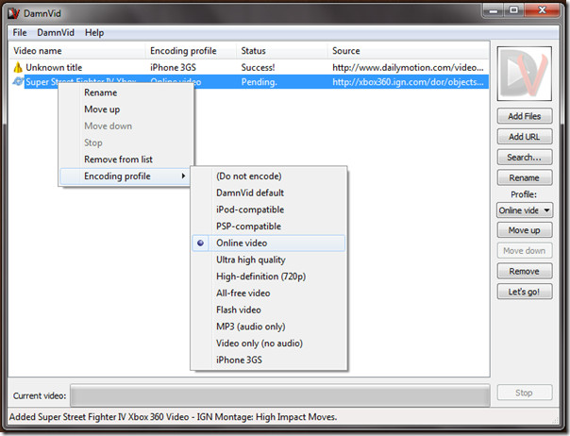Viewport: 570px width, 436px height.
Task: Click Stop in context menu
Action: [126, 143]
